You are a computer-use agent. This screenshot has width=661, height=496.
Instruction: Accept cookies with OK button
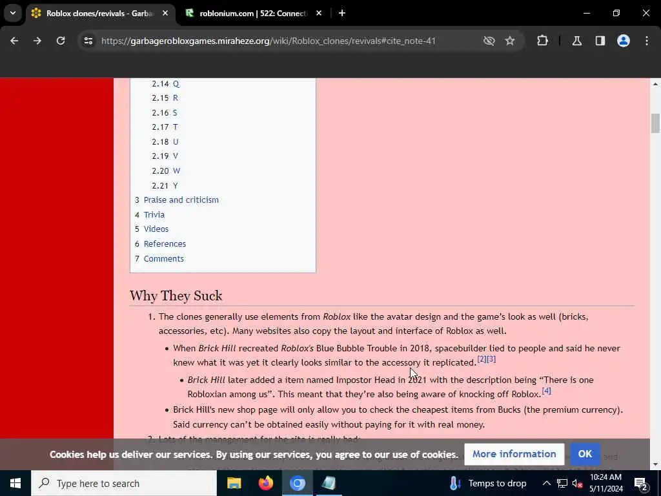point(585,454)
